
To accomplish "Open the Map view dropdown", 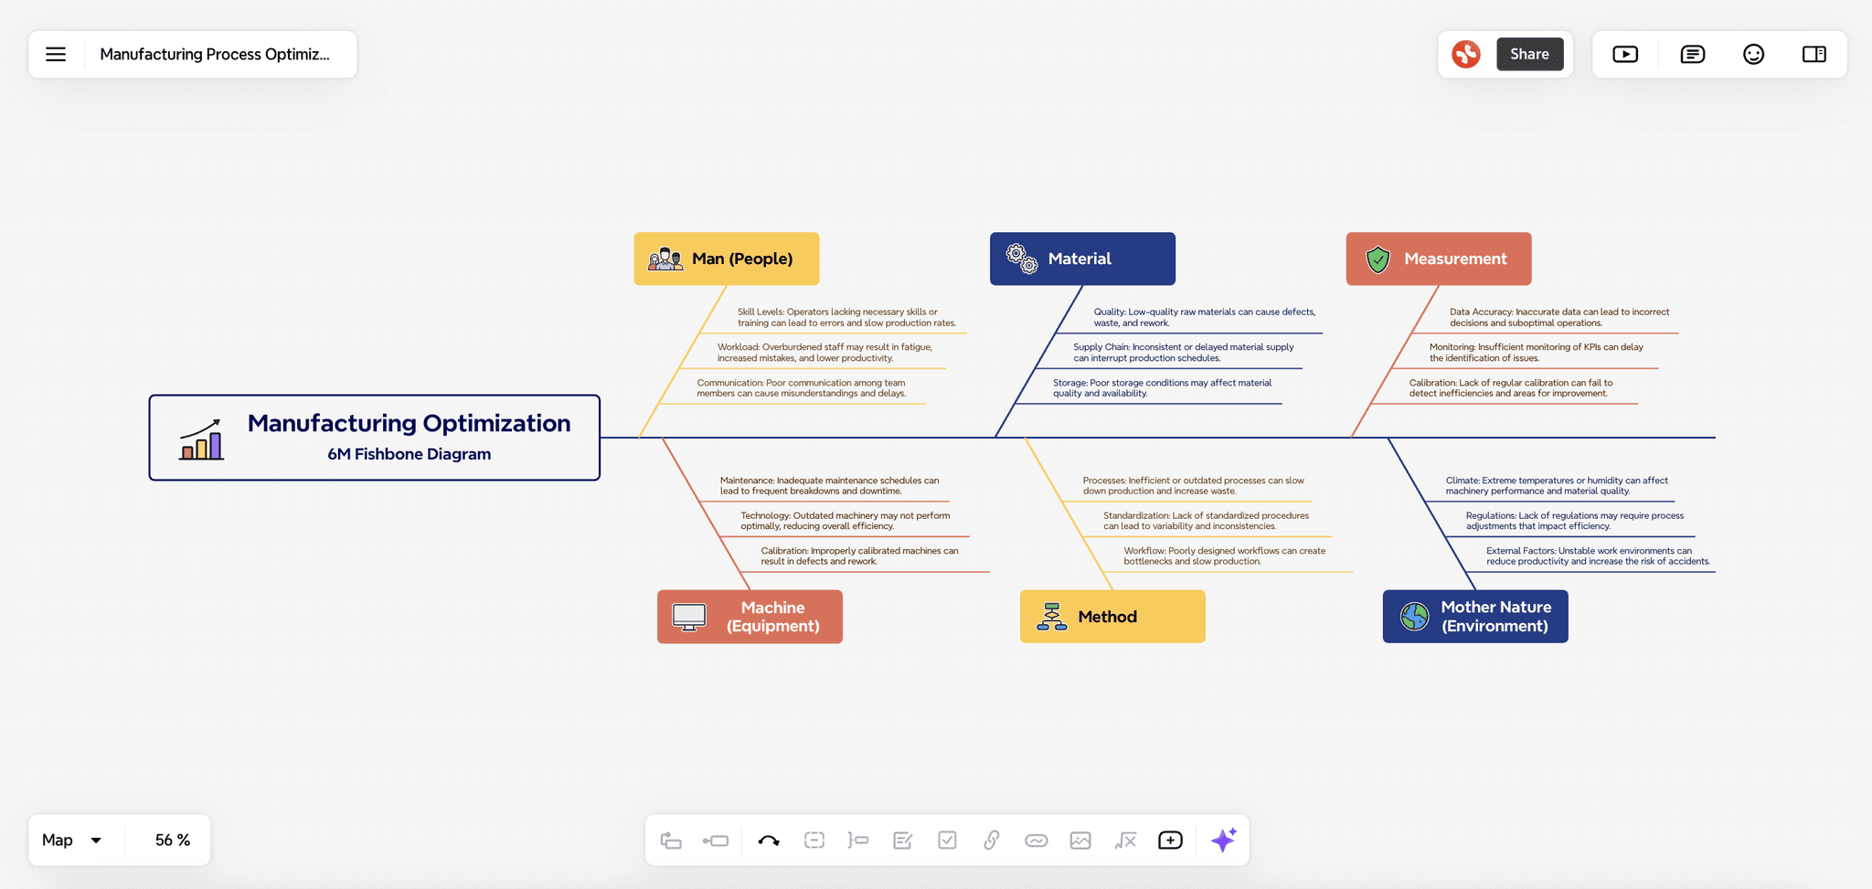I will point(72,840).
